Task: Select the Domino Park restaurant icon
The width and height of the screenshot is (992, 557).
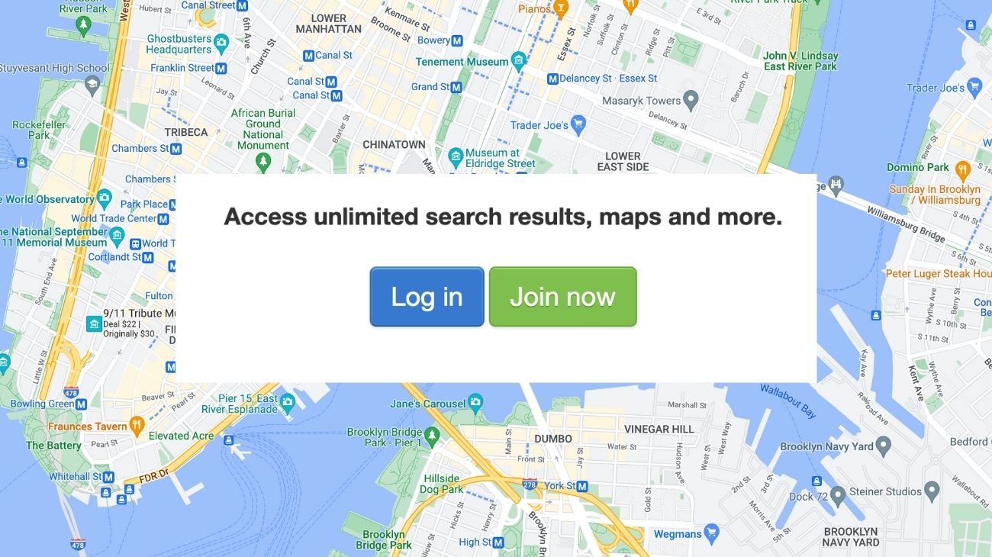Action: (962, 168)
